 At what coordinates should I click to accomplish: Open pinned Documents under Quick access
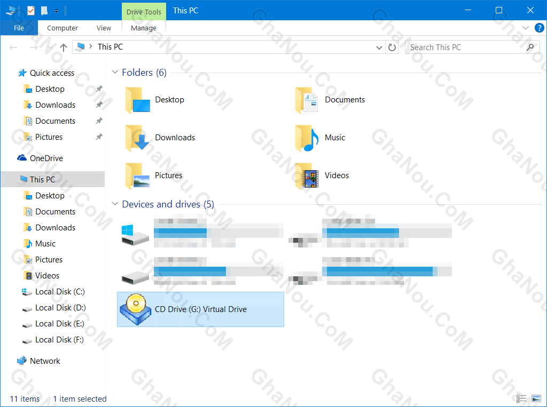pos(56,121)
